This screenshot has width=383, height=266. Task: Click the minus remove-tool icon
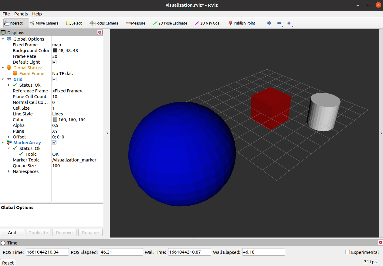(x=279, y=23)
